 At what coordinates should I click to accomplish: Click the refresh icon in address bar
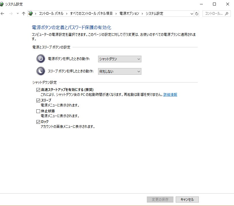click(197, 13)
